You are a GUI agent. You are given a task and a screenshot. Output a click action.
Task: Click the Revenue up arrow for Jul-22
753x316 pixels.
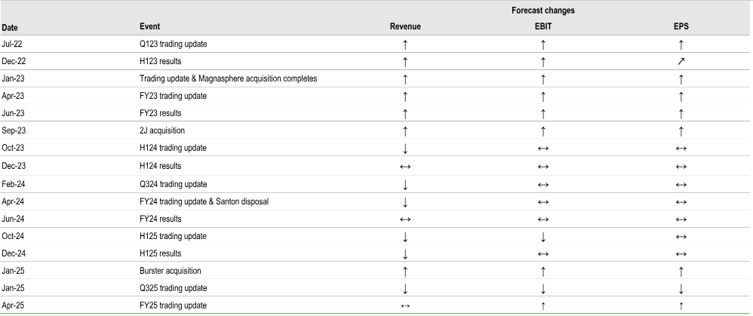[x=405, y=44]
